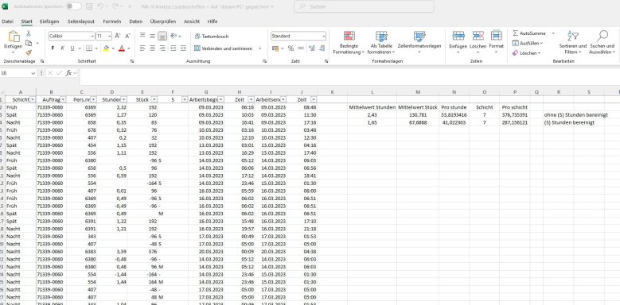Screen dimensions: 620x305
Task: Toggle italic formatting K button
Action: [x=62, y=48]
